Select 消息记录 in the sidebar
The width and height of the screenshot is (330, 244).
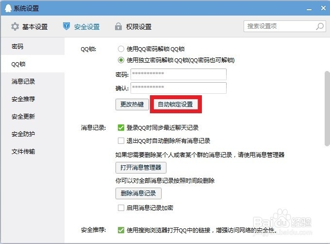[x=33, y=81]
